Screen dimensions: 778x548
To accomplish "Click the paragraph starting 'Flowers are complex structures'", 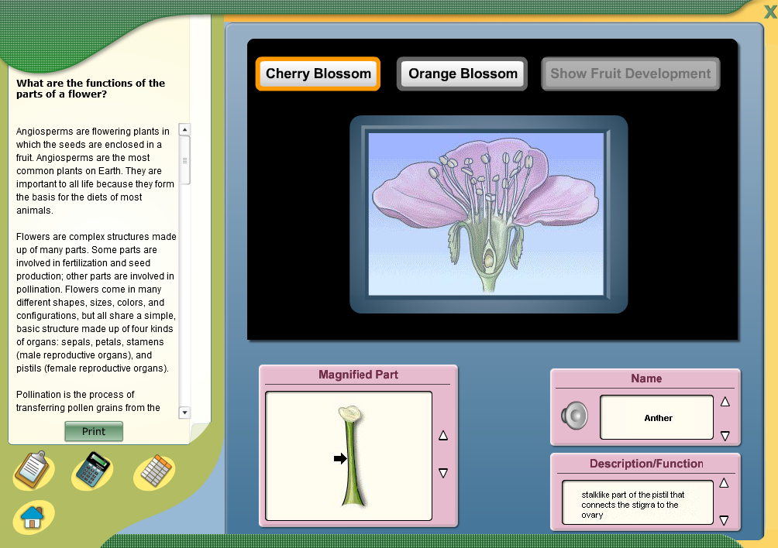I will pos(96,302).
